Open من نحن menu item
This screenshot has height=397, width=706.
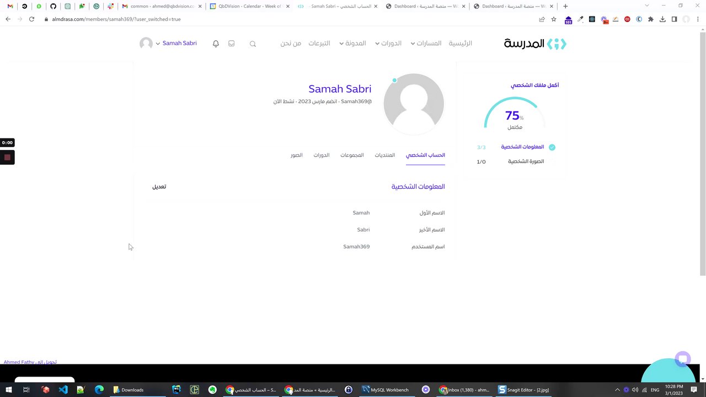[x=291, y=43]
